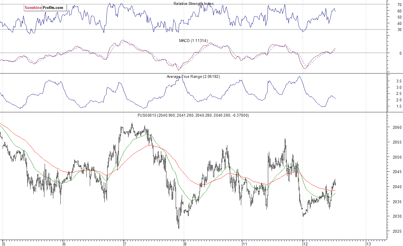The height and width of the screenshot is (246, 403).
Task: Click the Average True Range (2.06182) label
Action: [193, 77]
